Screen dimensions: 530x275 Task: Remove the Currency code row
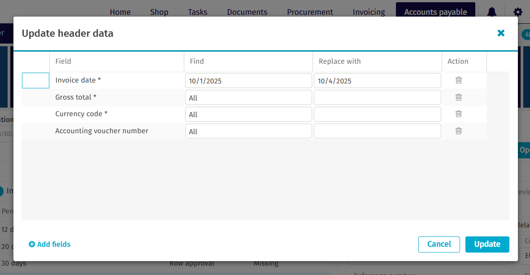tap(458, 114)
